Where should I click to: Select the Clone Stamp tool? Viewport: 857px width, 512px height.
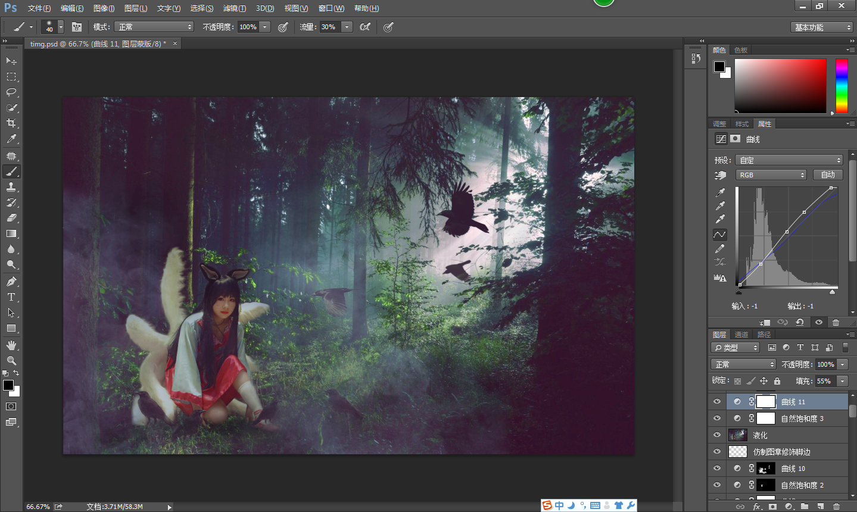point(11,187)
